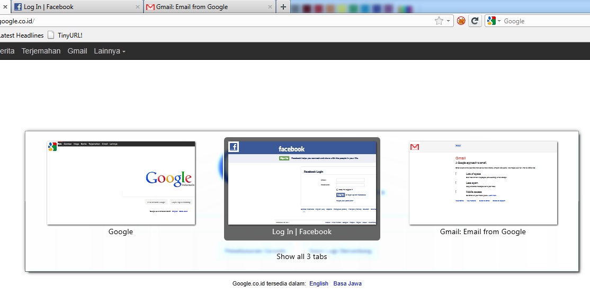The height and width of the screenshot is (303, 590).
Task: Open Terjemahan in the Google bar
Action: pos(41,51)
